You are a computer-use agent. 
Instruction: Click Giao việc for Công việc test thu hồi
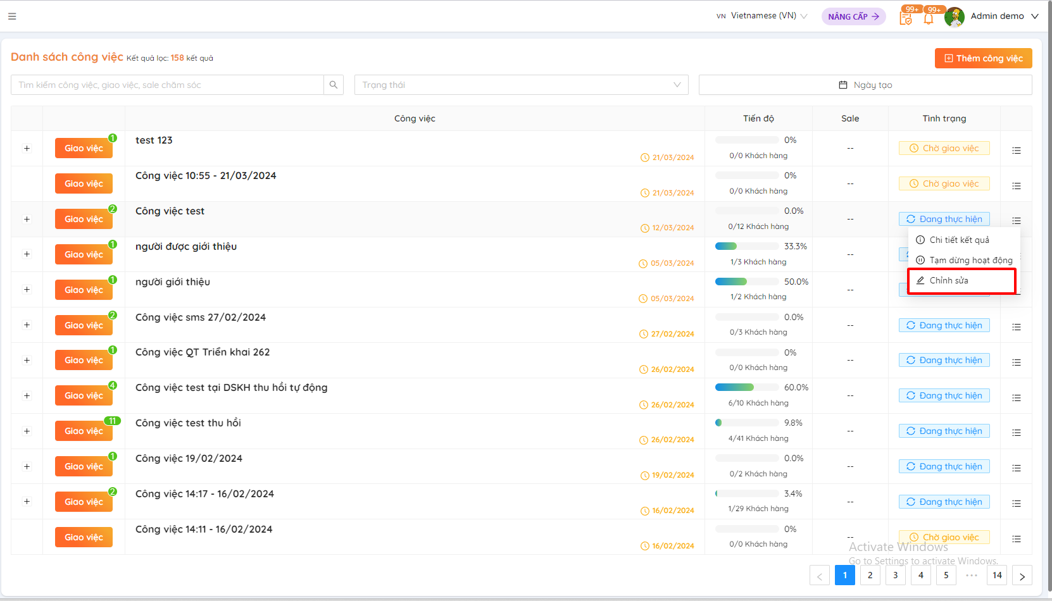[x=84, y=431]
